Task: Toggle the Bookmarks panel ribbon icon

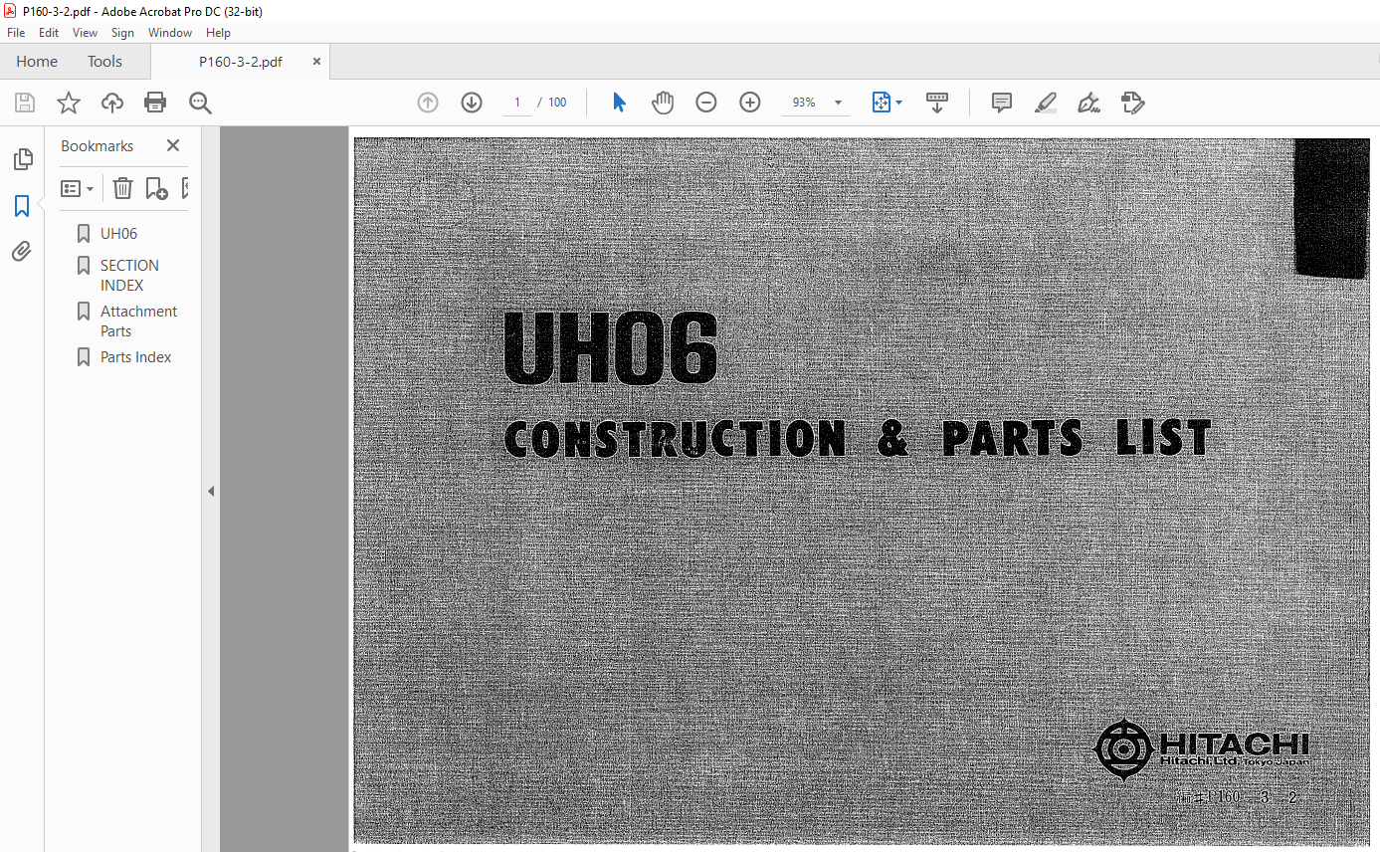Action: tap(22, 206)
